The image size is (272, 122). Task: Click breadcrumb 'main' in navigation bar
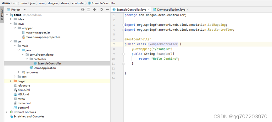point(24,3)
